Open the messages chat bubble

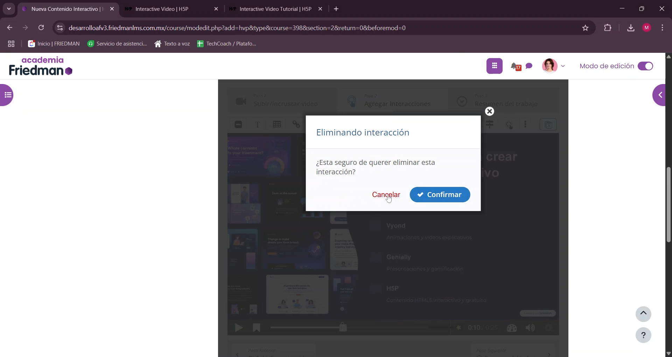click(x=529, y=66)
